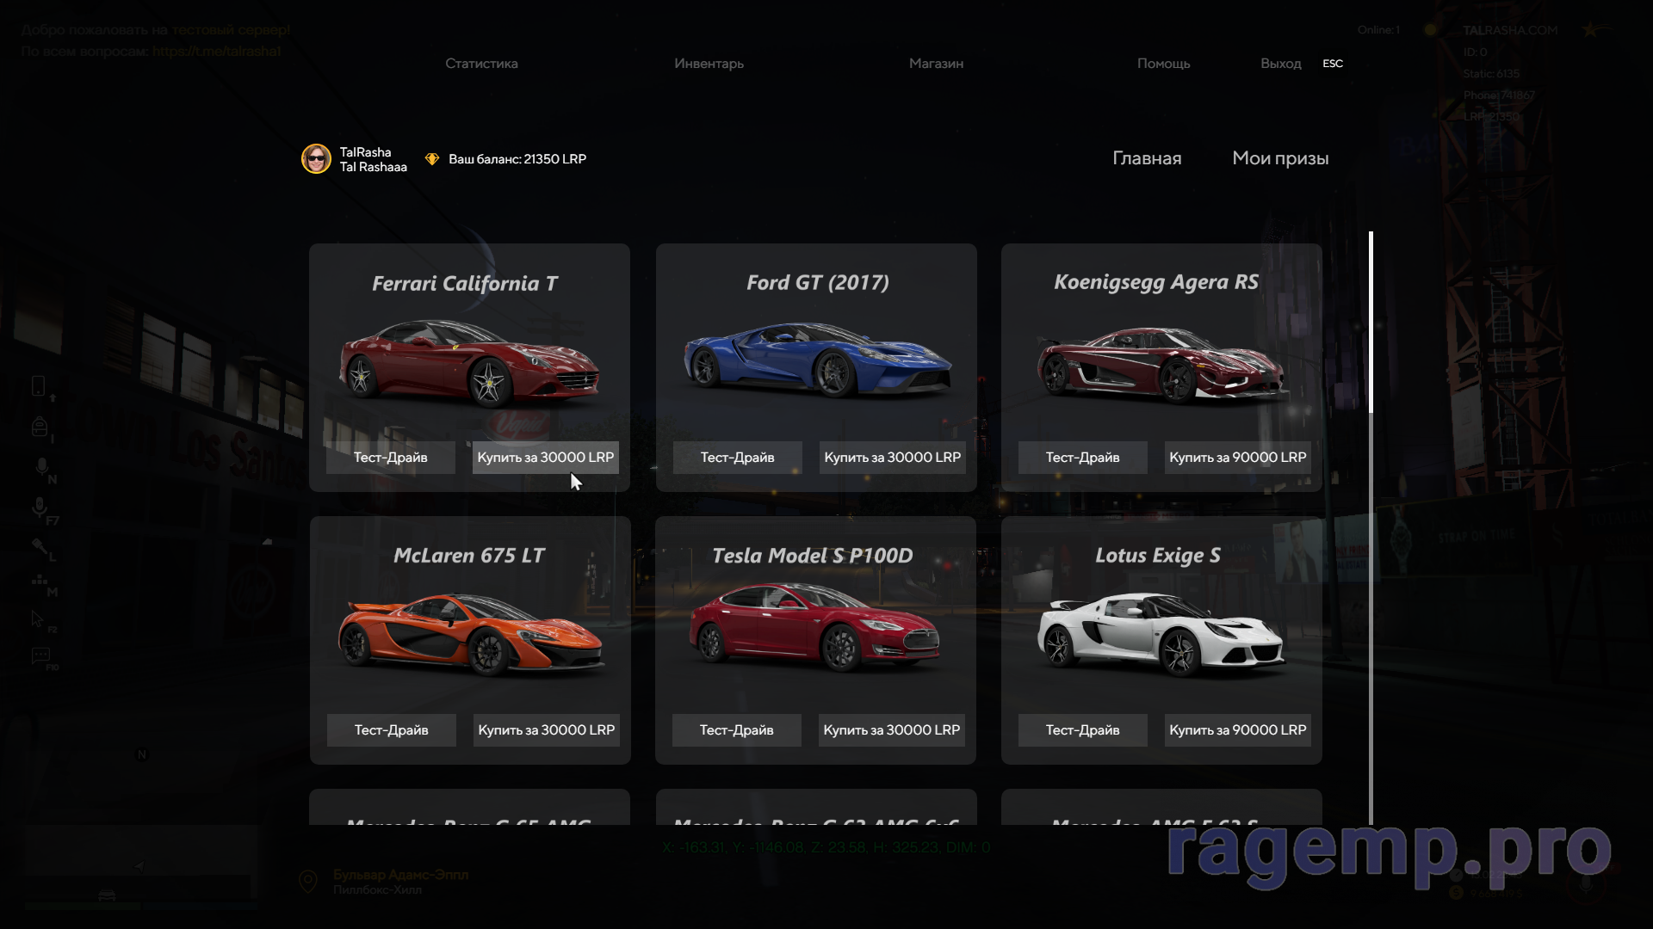Buy Tesla Model S P100D for 30000 LRP

pyautogui.click(x=891, y=730)
